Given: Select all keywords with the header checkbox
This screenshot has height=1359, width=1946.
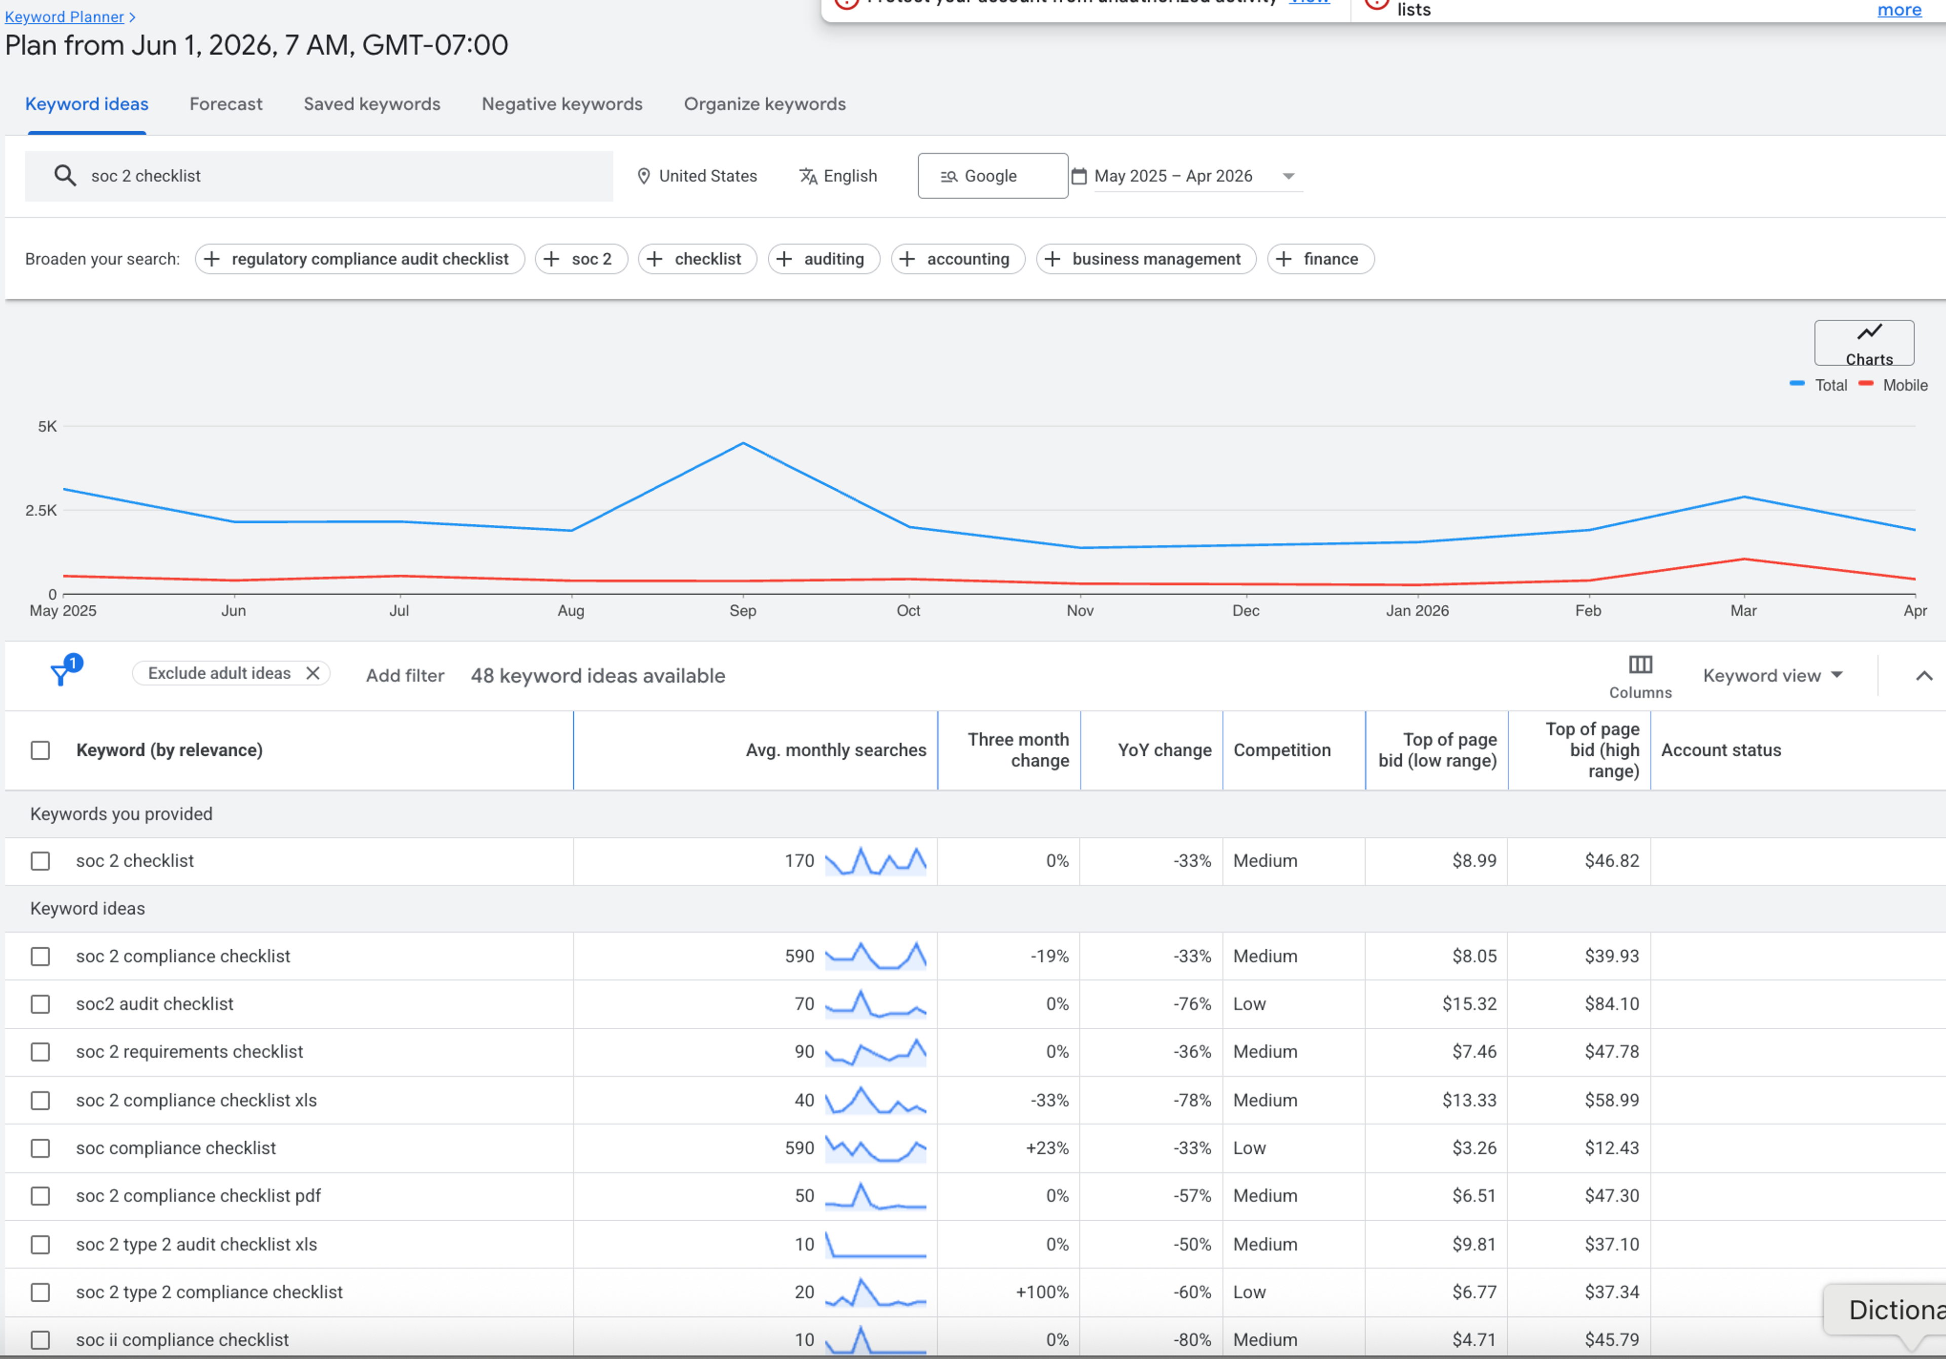Looking at the screenshot, I should (x=41, y=751).
